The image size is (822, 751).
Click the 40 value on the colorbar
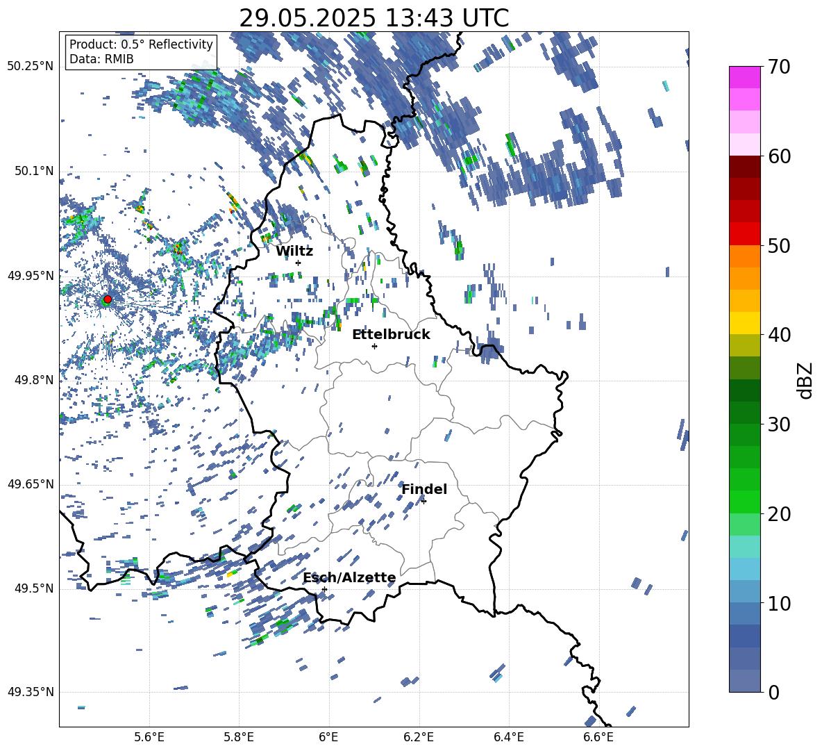(779, 335)
